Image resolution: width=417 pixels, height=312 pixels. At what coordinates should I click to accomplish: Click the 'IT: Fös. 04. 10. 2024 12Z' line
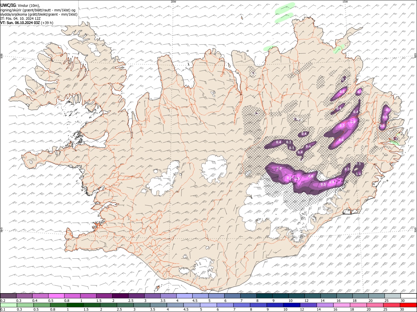click(20, 19)
